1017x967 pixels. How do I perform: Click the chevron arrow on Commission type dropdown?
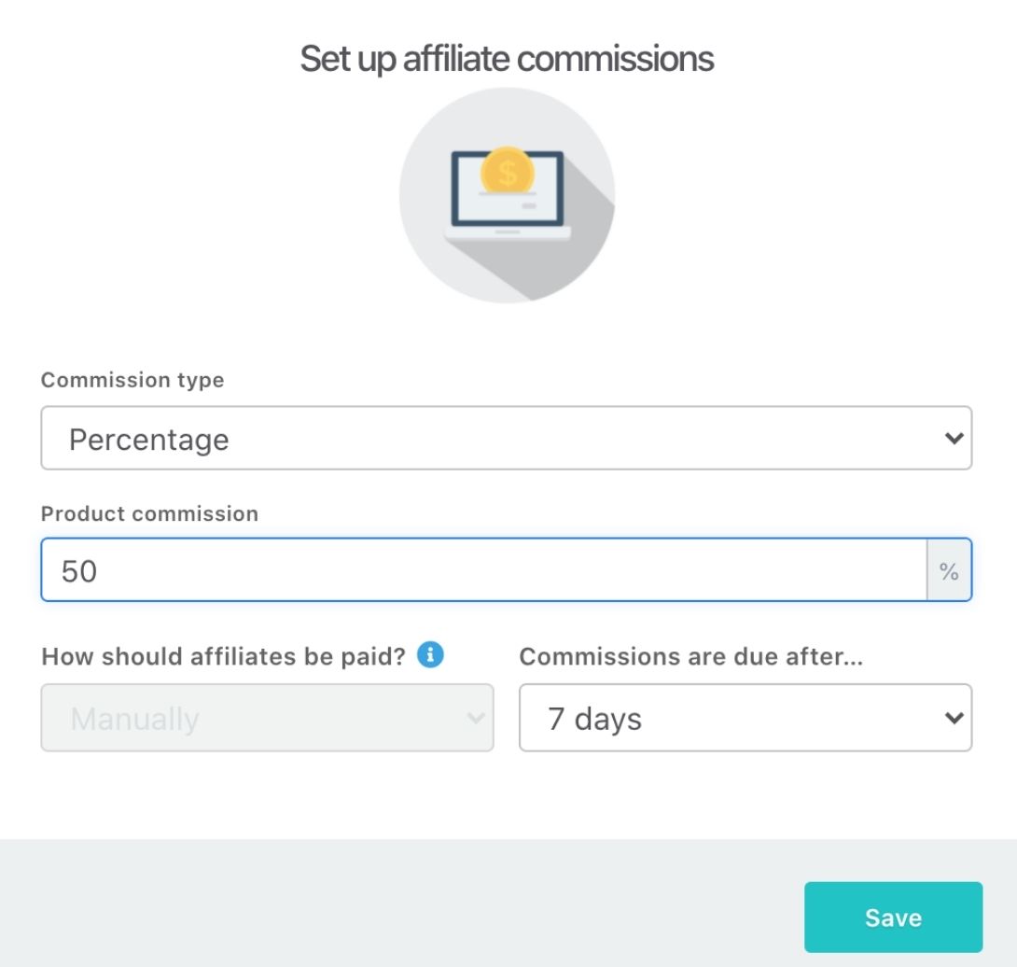tap(953, 438)
